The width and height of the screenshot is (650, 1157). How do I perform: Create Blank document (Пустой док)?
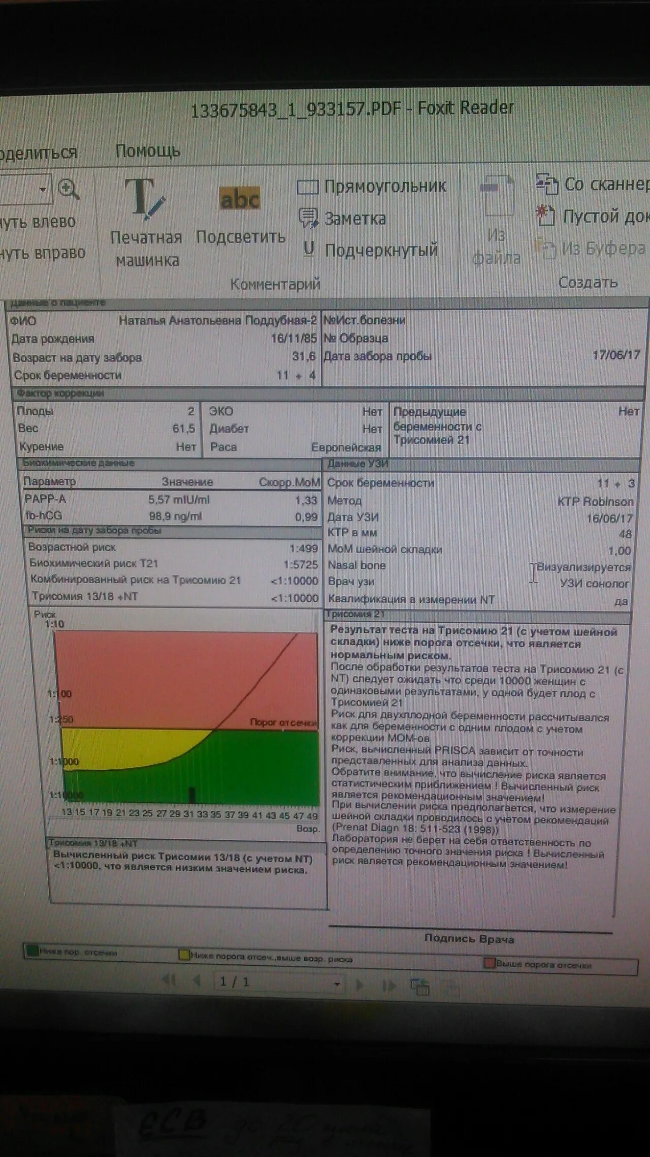coord(593,217)
